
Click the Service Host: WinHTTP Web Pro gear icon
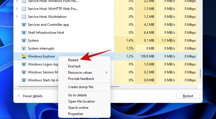click(24, 9)
